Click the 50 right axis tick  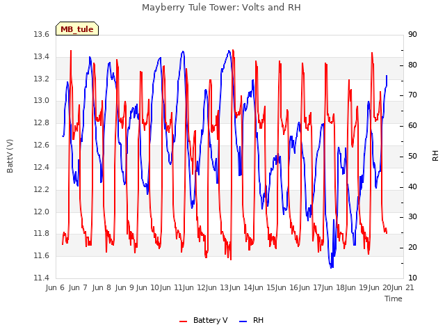coord(412,156)
